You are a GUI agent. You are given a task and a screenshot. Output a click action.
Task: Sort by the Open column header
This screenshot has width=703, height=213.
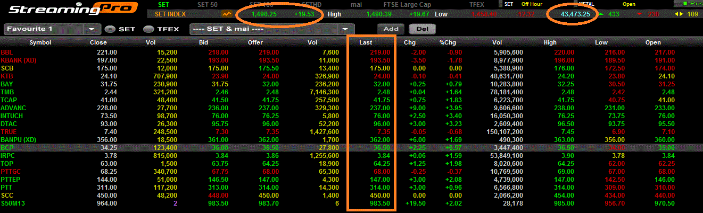(x=652, y=42)
